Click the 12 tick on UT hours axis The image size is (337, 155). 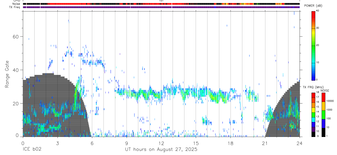[161, 143]
